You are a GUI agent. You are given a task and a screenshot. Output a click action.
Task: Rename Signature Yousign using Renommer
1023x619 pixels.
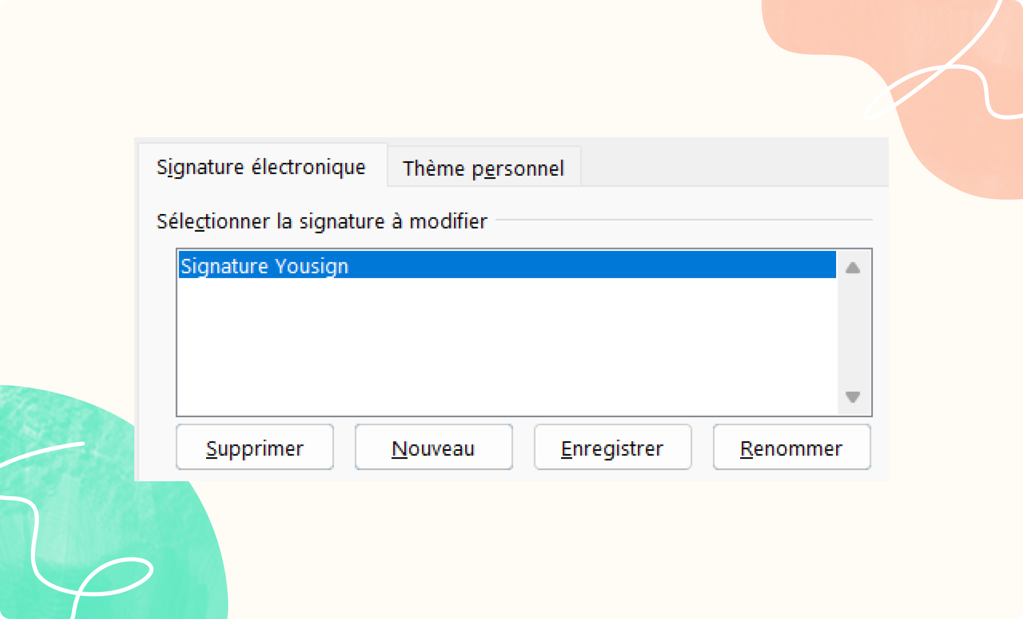[791, 447]
